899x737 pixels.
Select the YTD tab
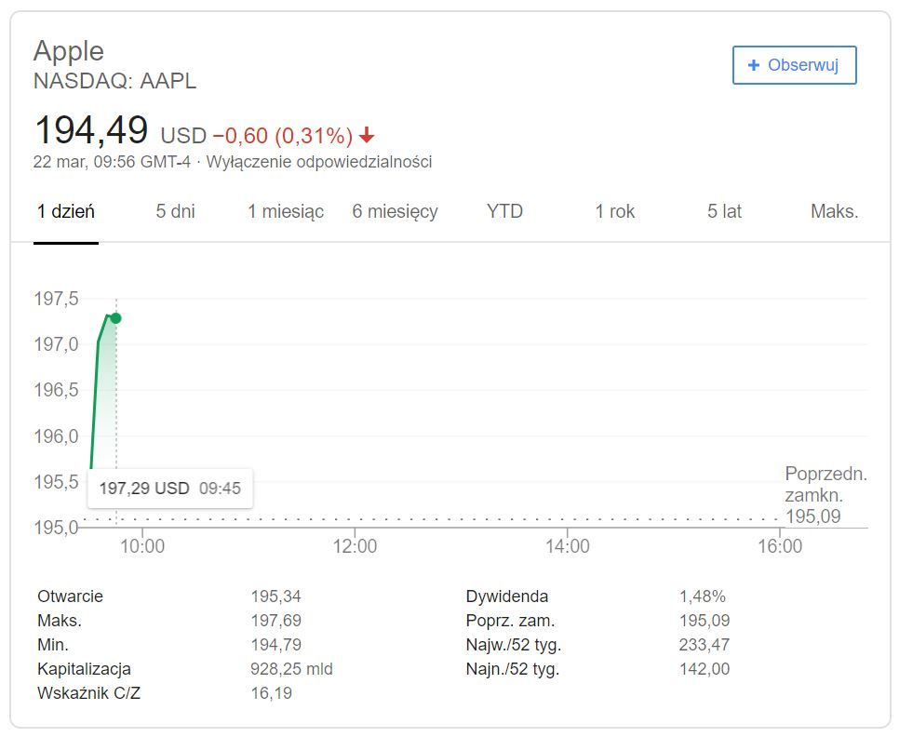tap(504, 211)
